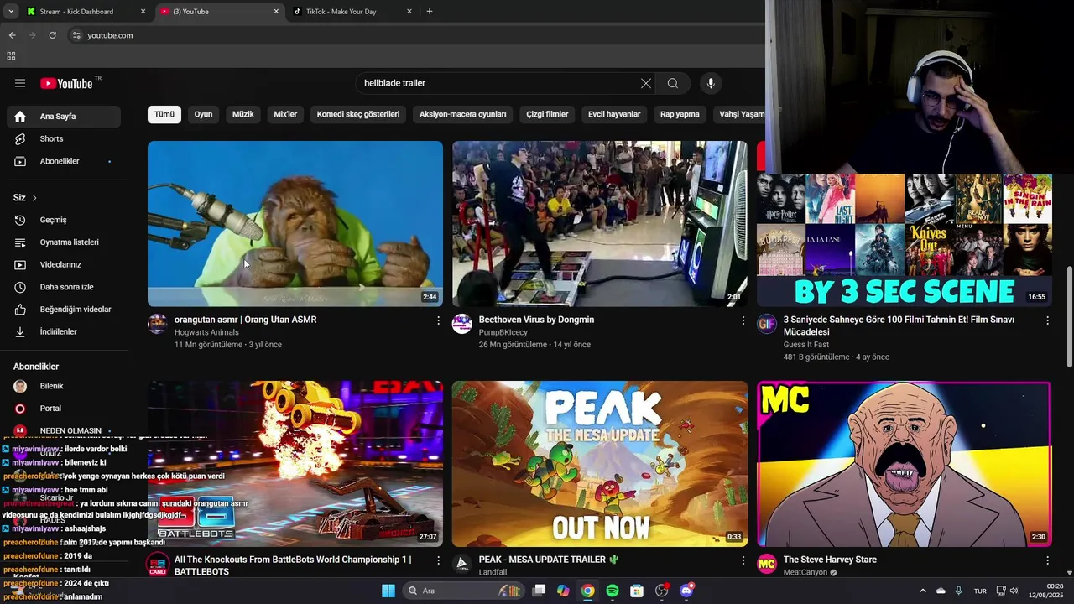
Task: Open Windows Start menu
Action: 388,591
